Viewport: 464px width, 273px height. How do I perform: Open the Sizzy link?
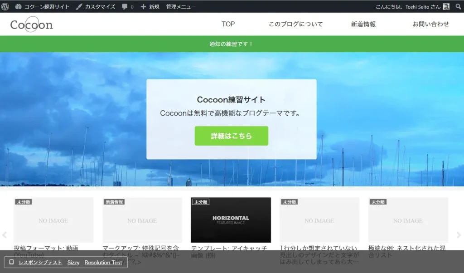(73, 263)
